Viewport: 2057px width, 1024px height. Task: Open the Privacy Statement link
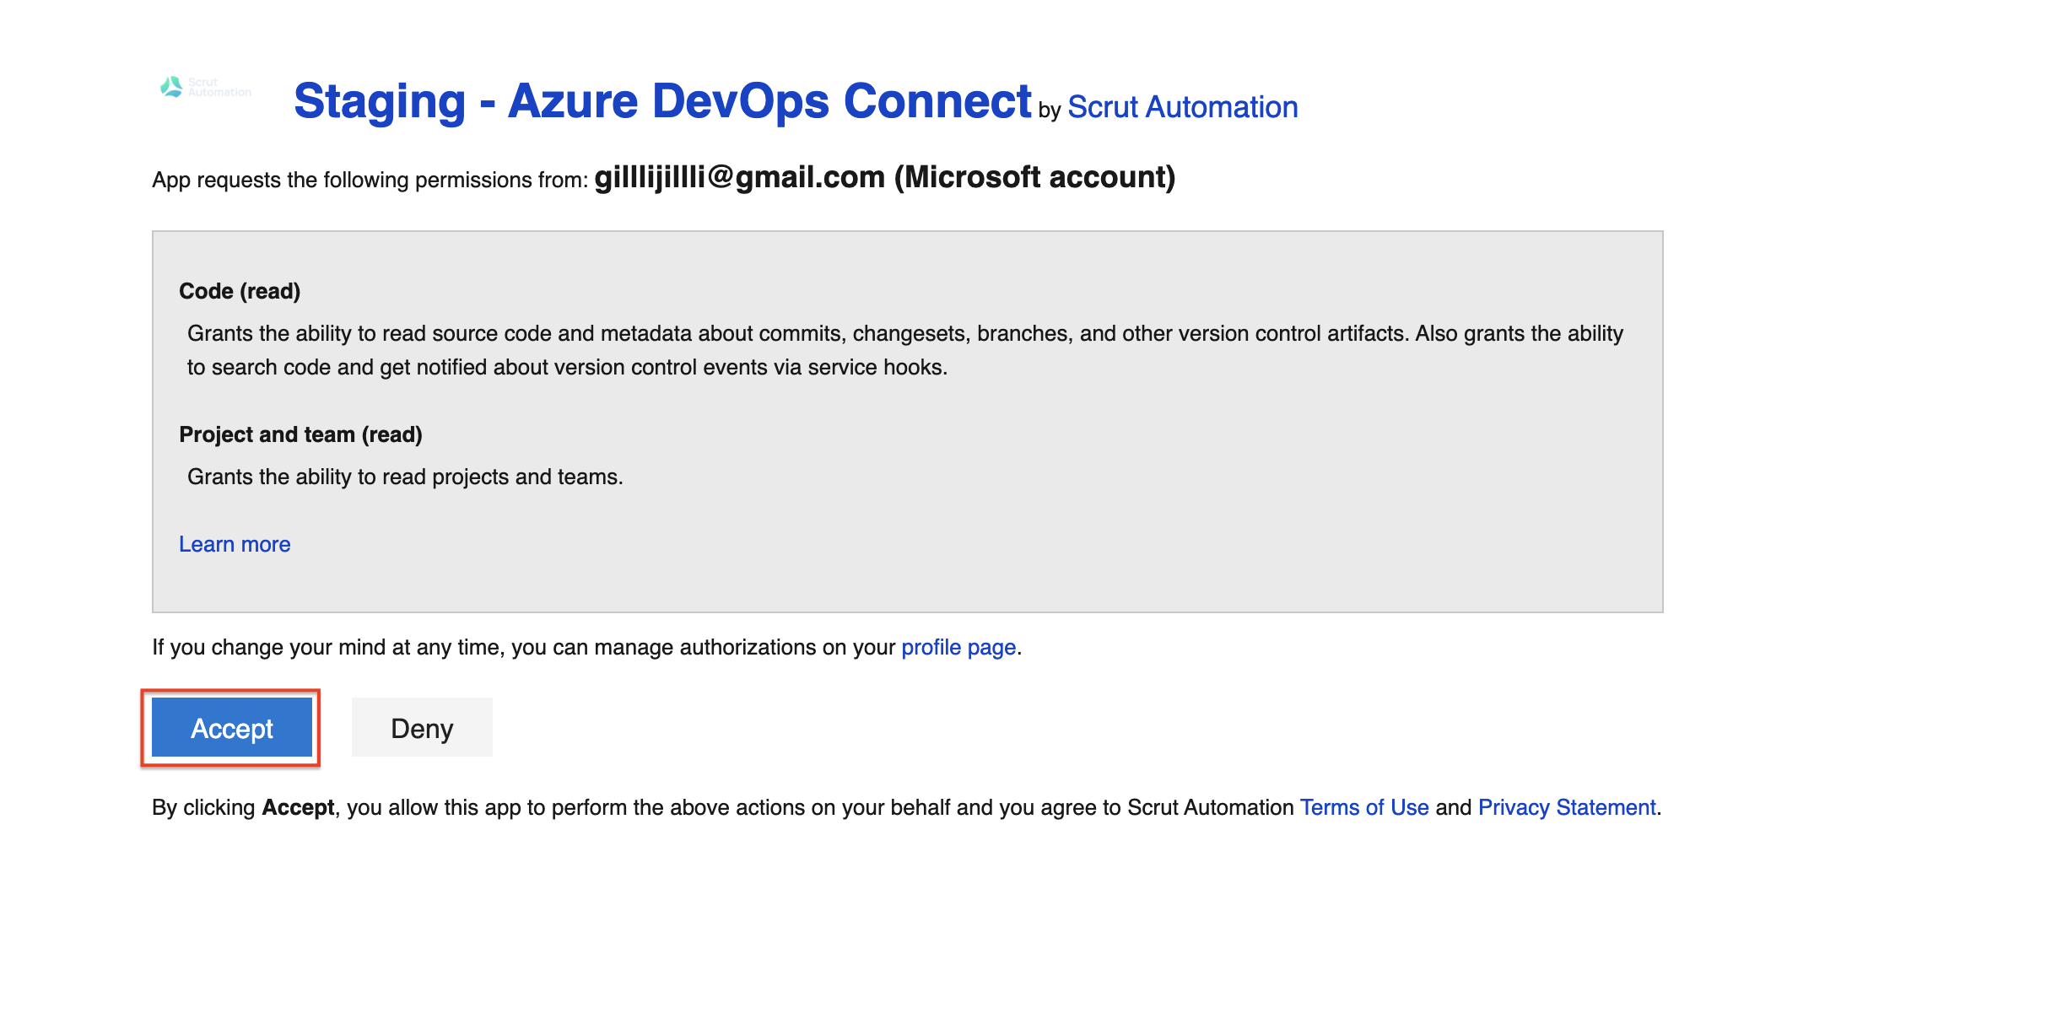(x=1567, y=807)
